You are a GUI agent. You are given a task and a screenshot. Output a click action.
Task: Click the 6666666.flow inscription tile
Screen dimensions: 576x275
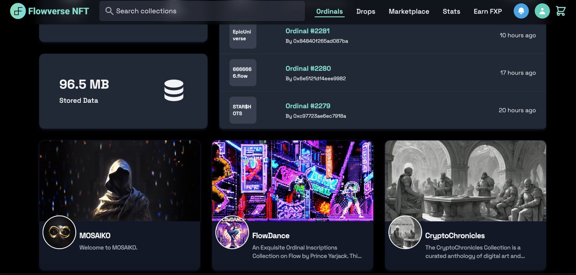coord(243,72)
